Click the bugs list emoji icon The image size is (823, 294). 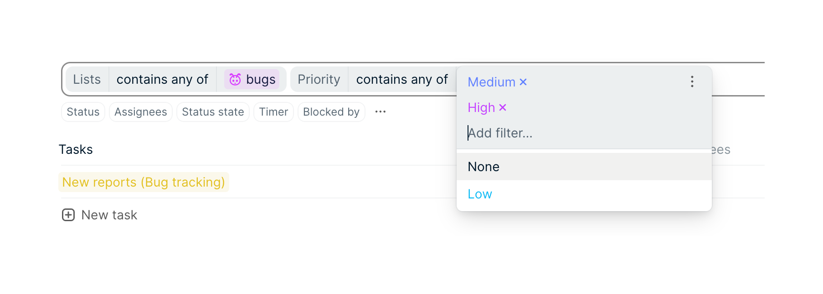click(235, 80)
